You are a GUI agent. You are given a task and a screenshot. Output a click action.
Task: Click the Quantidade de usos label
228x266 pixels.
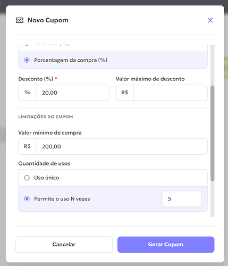(x=44, y=163)
